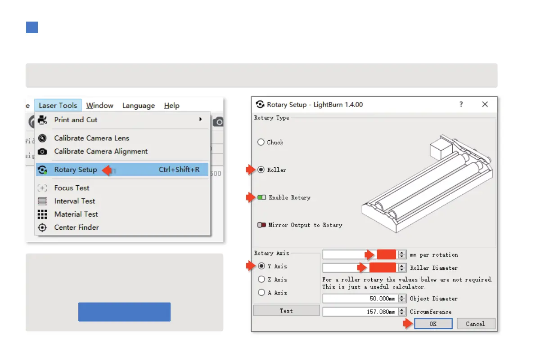536x357 pixels.
Task: Click the Center Finder target icon
Action: [x=42, y=228]
